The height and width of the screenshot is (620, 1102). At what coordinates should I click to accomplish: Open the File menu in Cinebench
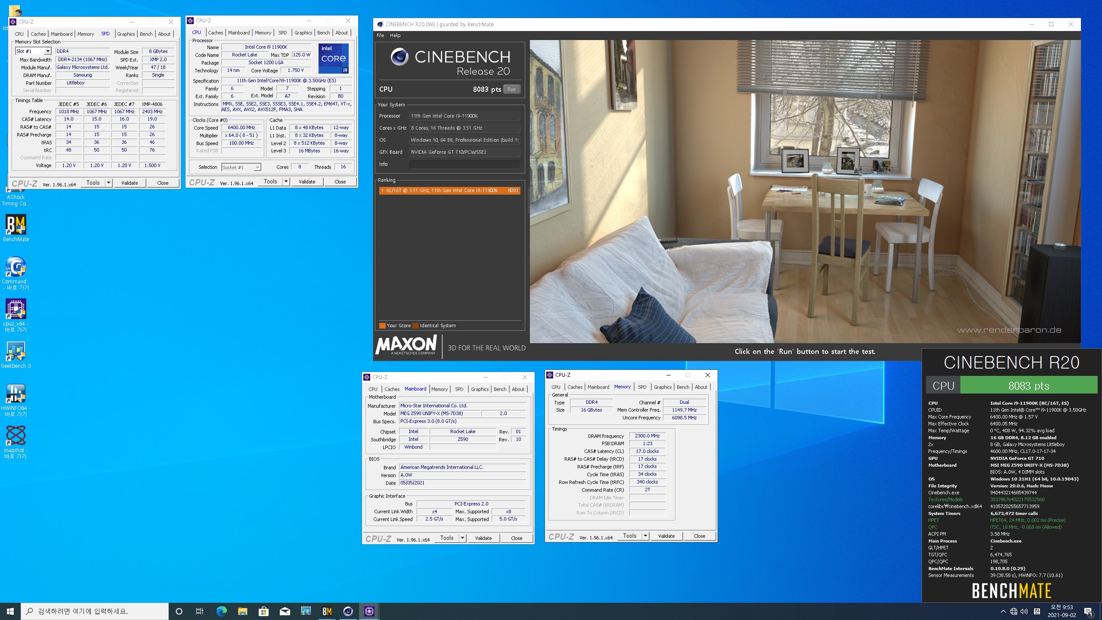click(x=380, y=35)
